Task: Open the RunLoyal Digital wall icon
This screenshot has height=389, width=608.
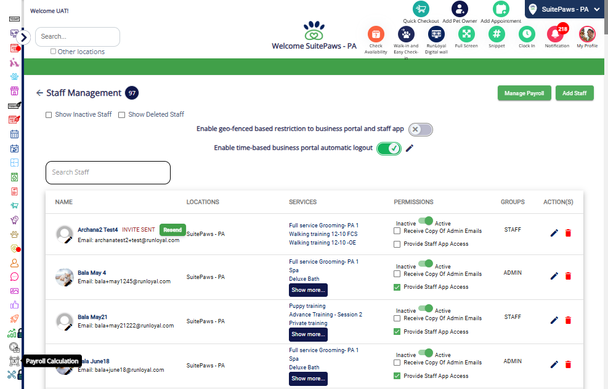Action: pyautogui.click(x=436, y=34)
